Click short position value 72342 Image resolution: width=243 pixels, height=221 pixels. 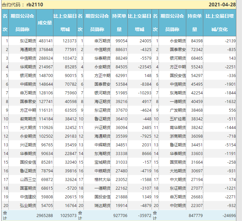(x=197, y=50)
